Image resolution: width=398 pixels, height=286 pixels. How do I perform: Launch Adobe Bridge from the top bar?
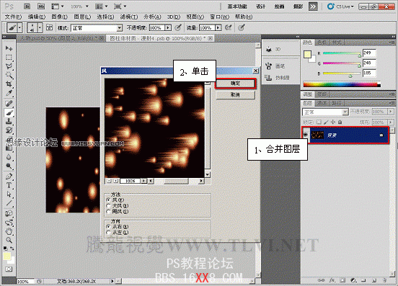(x=27, y=6)
